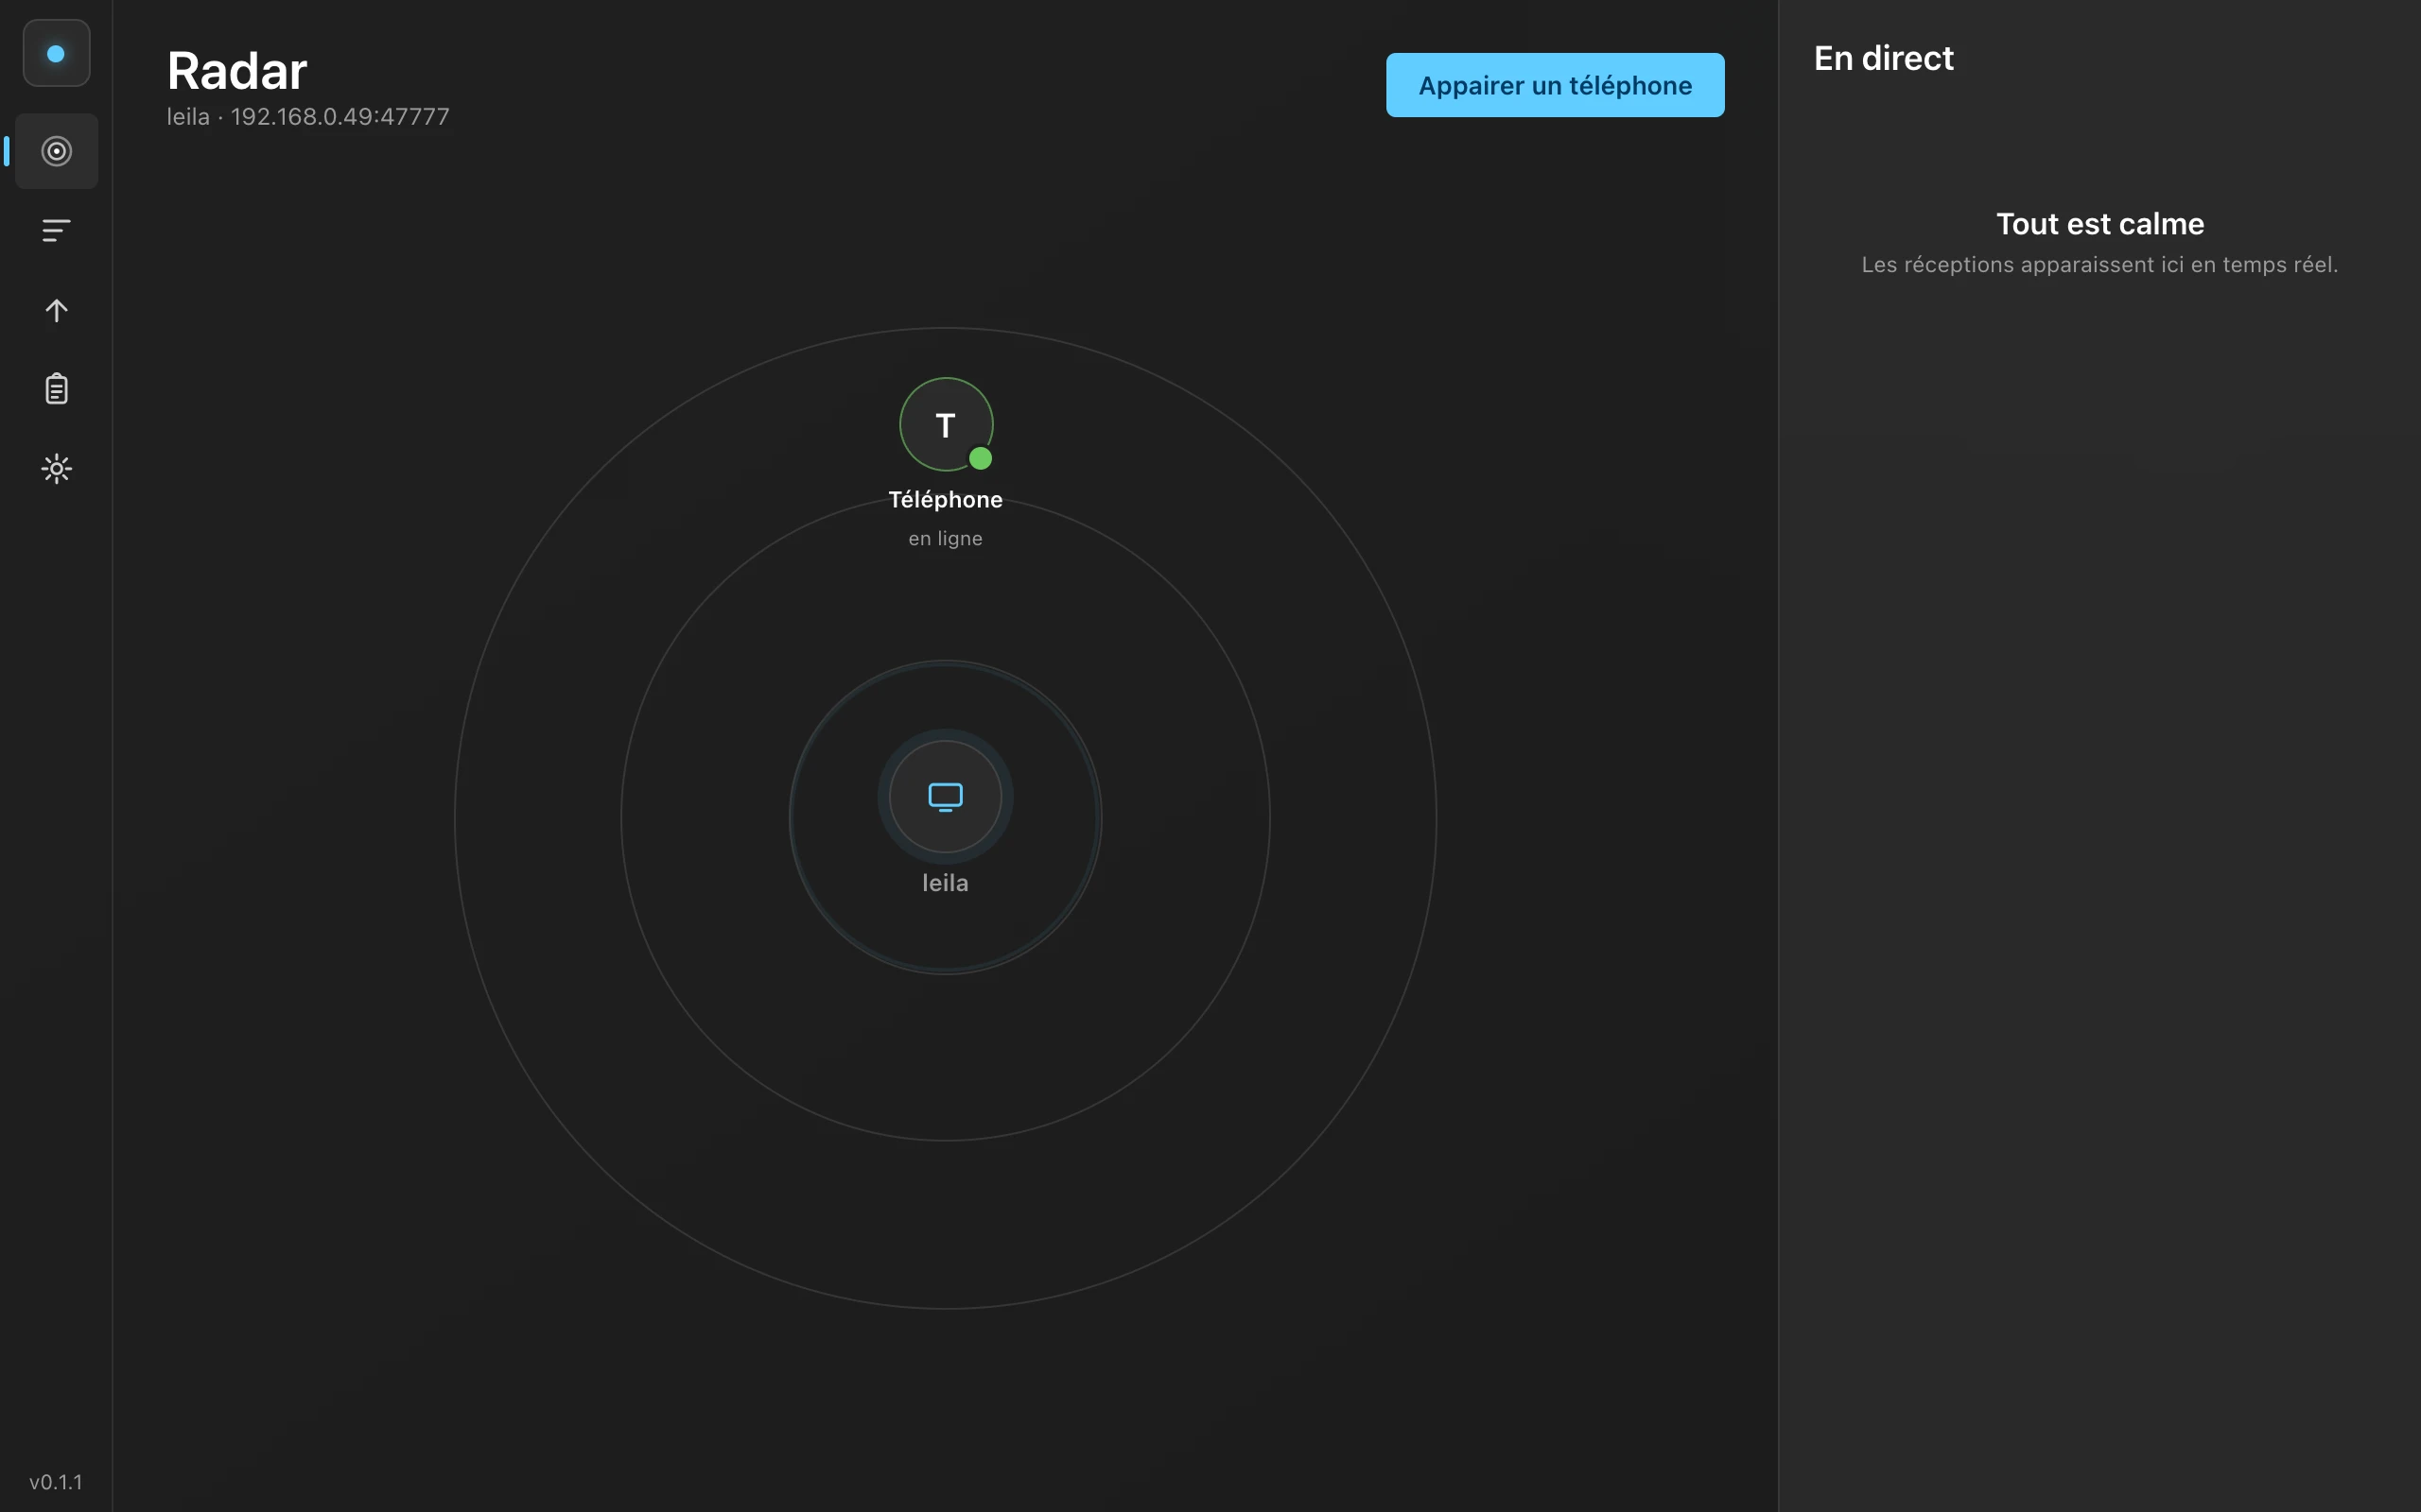Image resolution: width=2421 pixels, height=1512 pixels.
Task: Open the Radar view in sidebar
Action: tap(56, 151)
